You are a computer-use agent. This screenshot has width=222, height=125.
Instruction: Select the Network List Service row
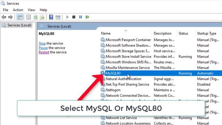click(x=161, y=118)
